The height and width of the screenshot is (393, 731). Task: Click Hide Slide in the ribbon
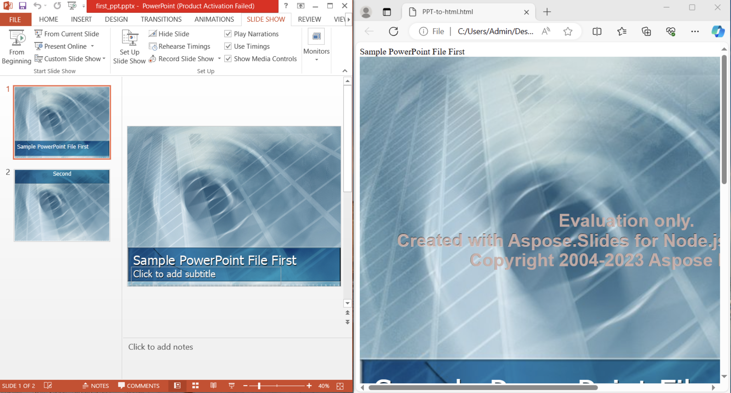pyautogui.click(x=169, y=34)
